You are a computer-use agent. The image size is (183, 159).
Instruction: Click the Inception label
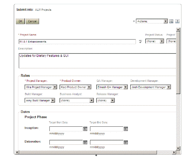(31, 128)
